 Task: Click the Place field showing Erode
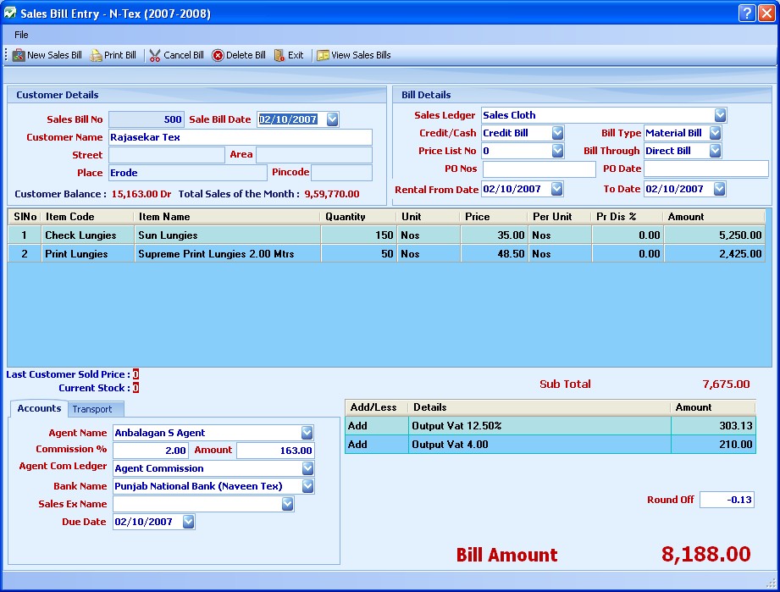tap(187, 173)
